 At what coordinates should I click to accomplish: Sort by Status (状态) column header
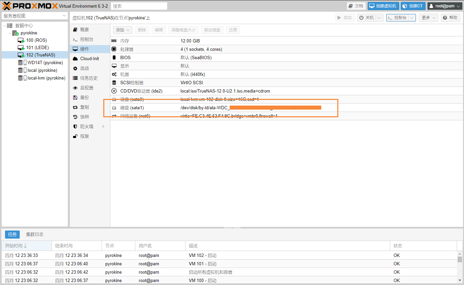coord(423,246)
